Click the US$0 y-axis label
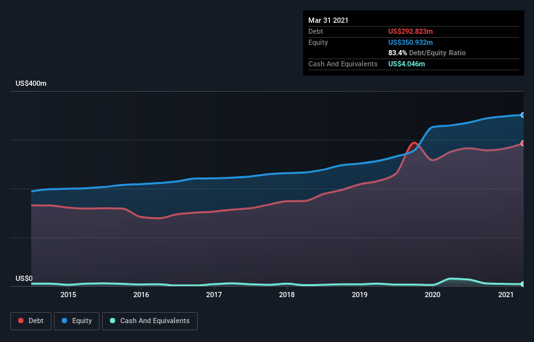 24,278
